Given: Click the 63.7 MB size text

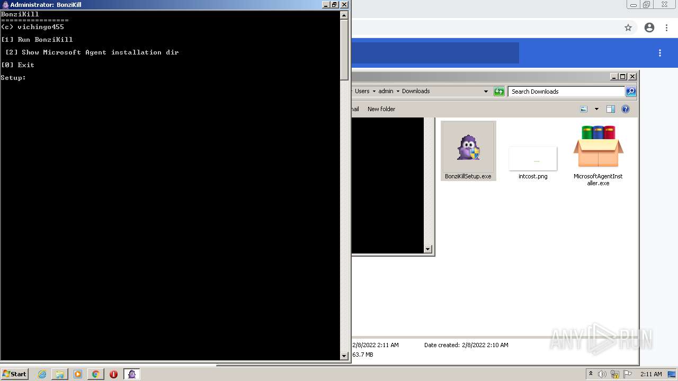Looking at the screenshot, I should pyautogui.click(x=363, y=355).
